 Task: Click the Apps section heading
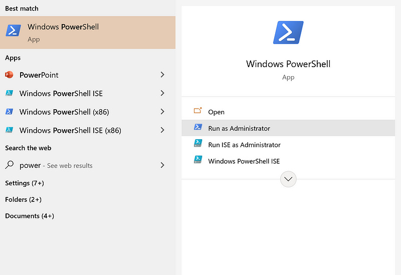(13, 58)
